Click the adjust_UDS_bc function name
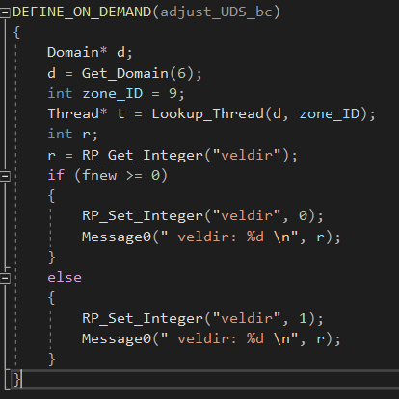 [x=216, y=12]
